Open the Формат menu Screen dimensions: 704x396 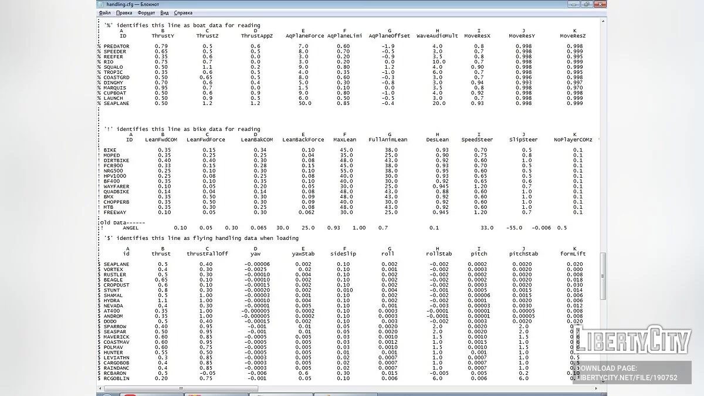(146, 12)
